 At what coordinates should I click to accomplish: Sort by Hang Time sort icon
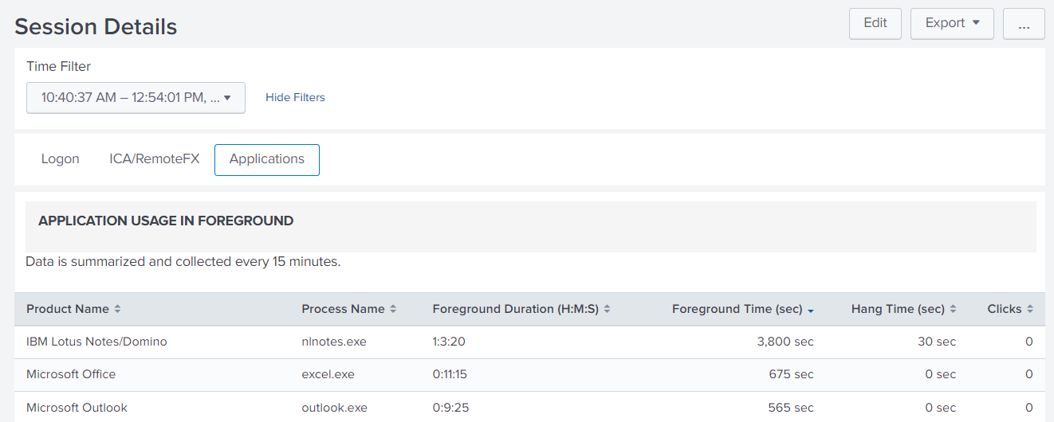[x=953, y=309]
